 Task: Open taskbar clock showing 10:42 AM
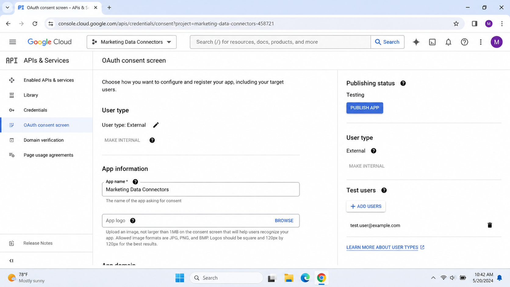(483, 278)
